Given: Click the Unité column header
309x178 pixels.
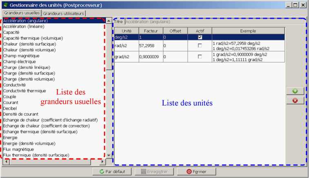Looking at the screenshot, I should pyautogui.click(x=126, y=31).
